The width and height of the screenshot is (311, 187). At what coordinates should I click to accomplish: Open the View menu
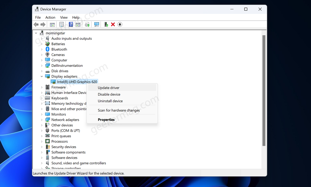64,17
